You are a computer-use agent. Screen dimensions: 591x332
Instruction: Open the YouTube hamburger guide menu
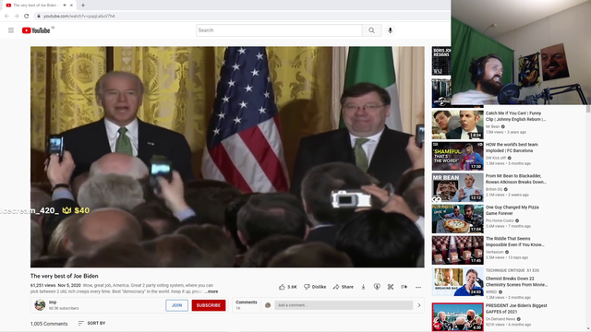point(11,30)
